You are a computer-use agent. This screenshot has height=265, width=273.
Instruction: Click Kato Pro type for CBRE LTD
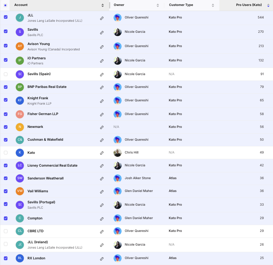coord(175,231)
